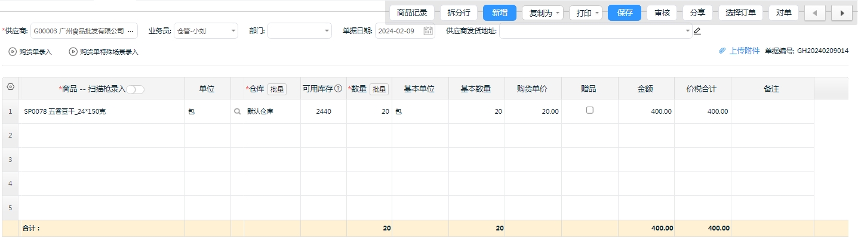The height and width of the screenshot is (237, 858).
Task: Click the 上传附件 link
Action: click(745, 51)
